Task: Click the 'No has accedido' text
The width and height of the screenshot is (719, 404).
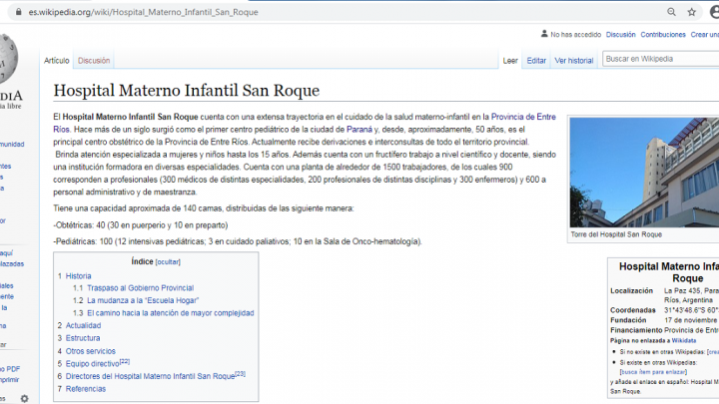Action: point(575,34)
